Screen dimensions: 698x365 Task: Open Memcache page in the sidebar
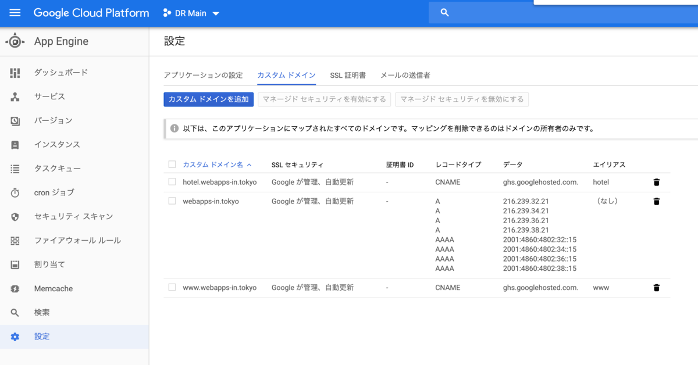pyautogui.click(x=54, y=289)
